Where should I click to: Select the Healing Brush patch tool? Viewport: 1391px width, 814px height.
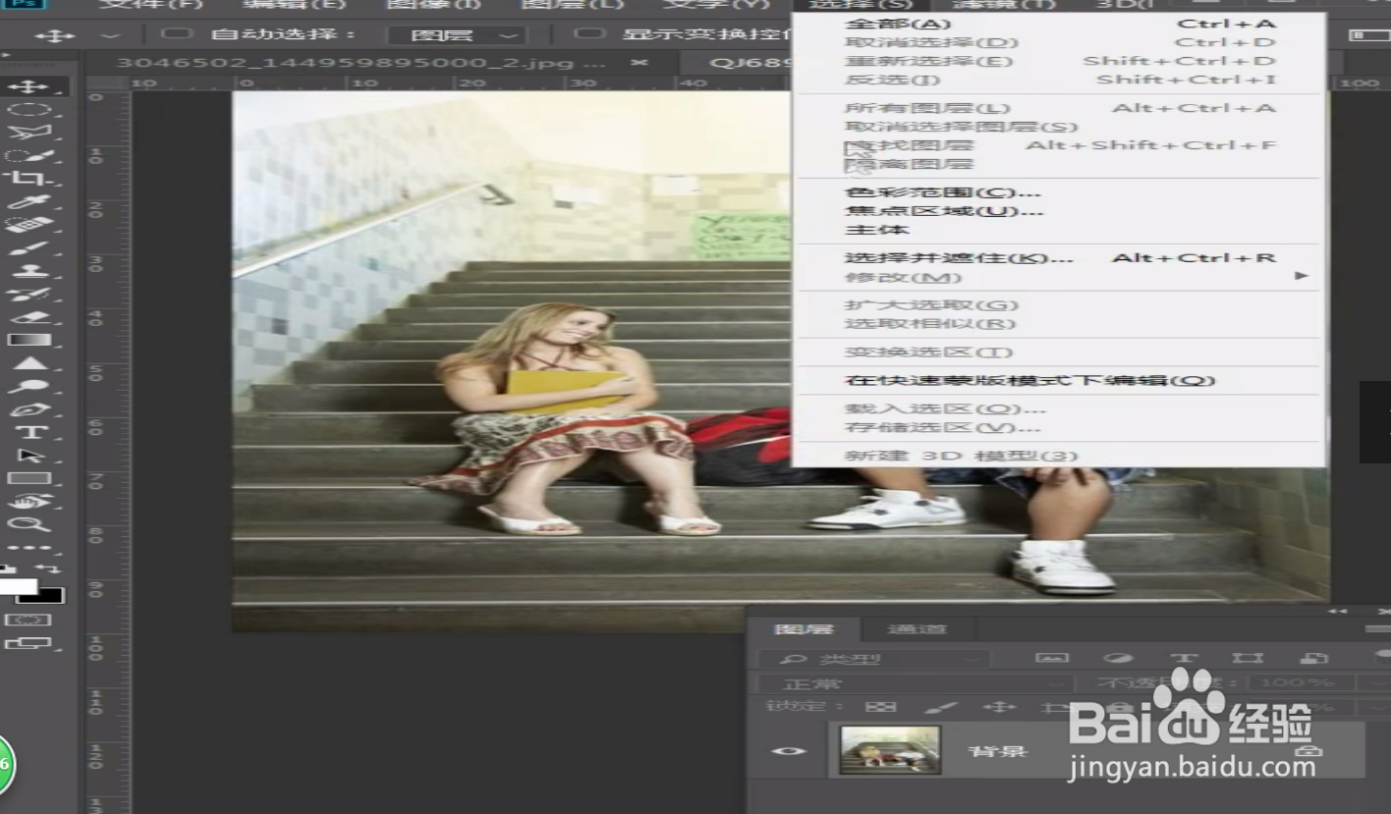[x=29, y=225]
